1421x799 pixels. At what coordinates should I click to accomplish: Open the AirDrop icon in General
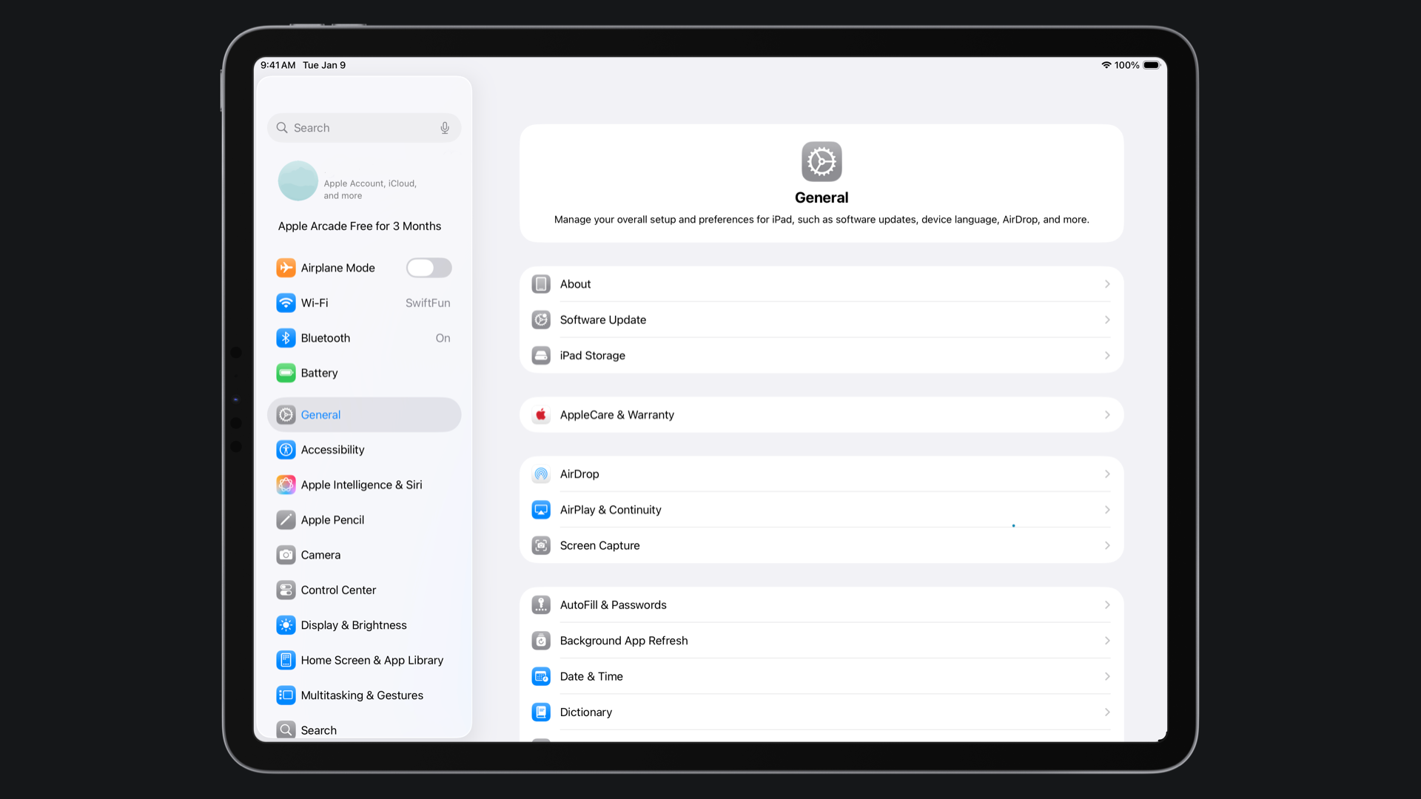(x=541, y=474)
